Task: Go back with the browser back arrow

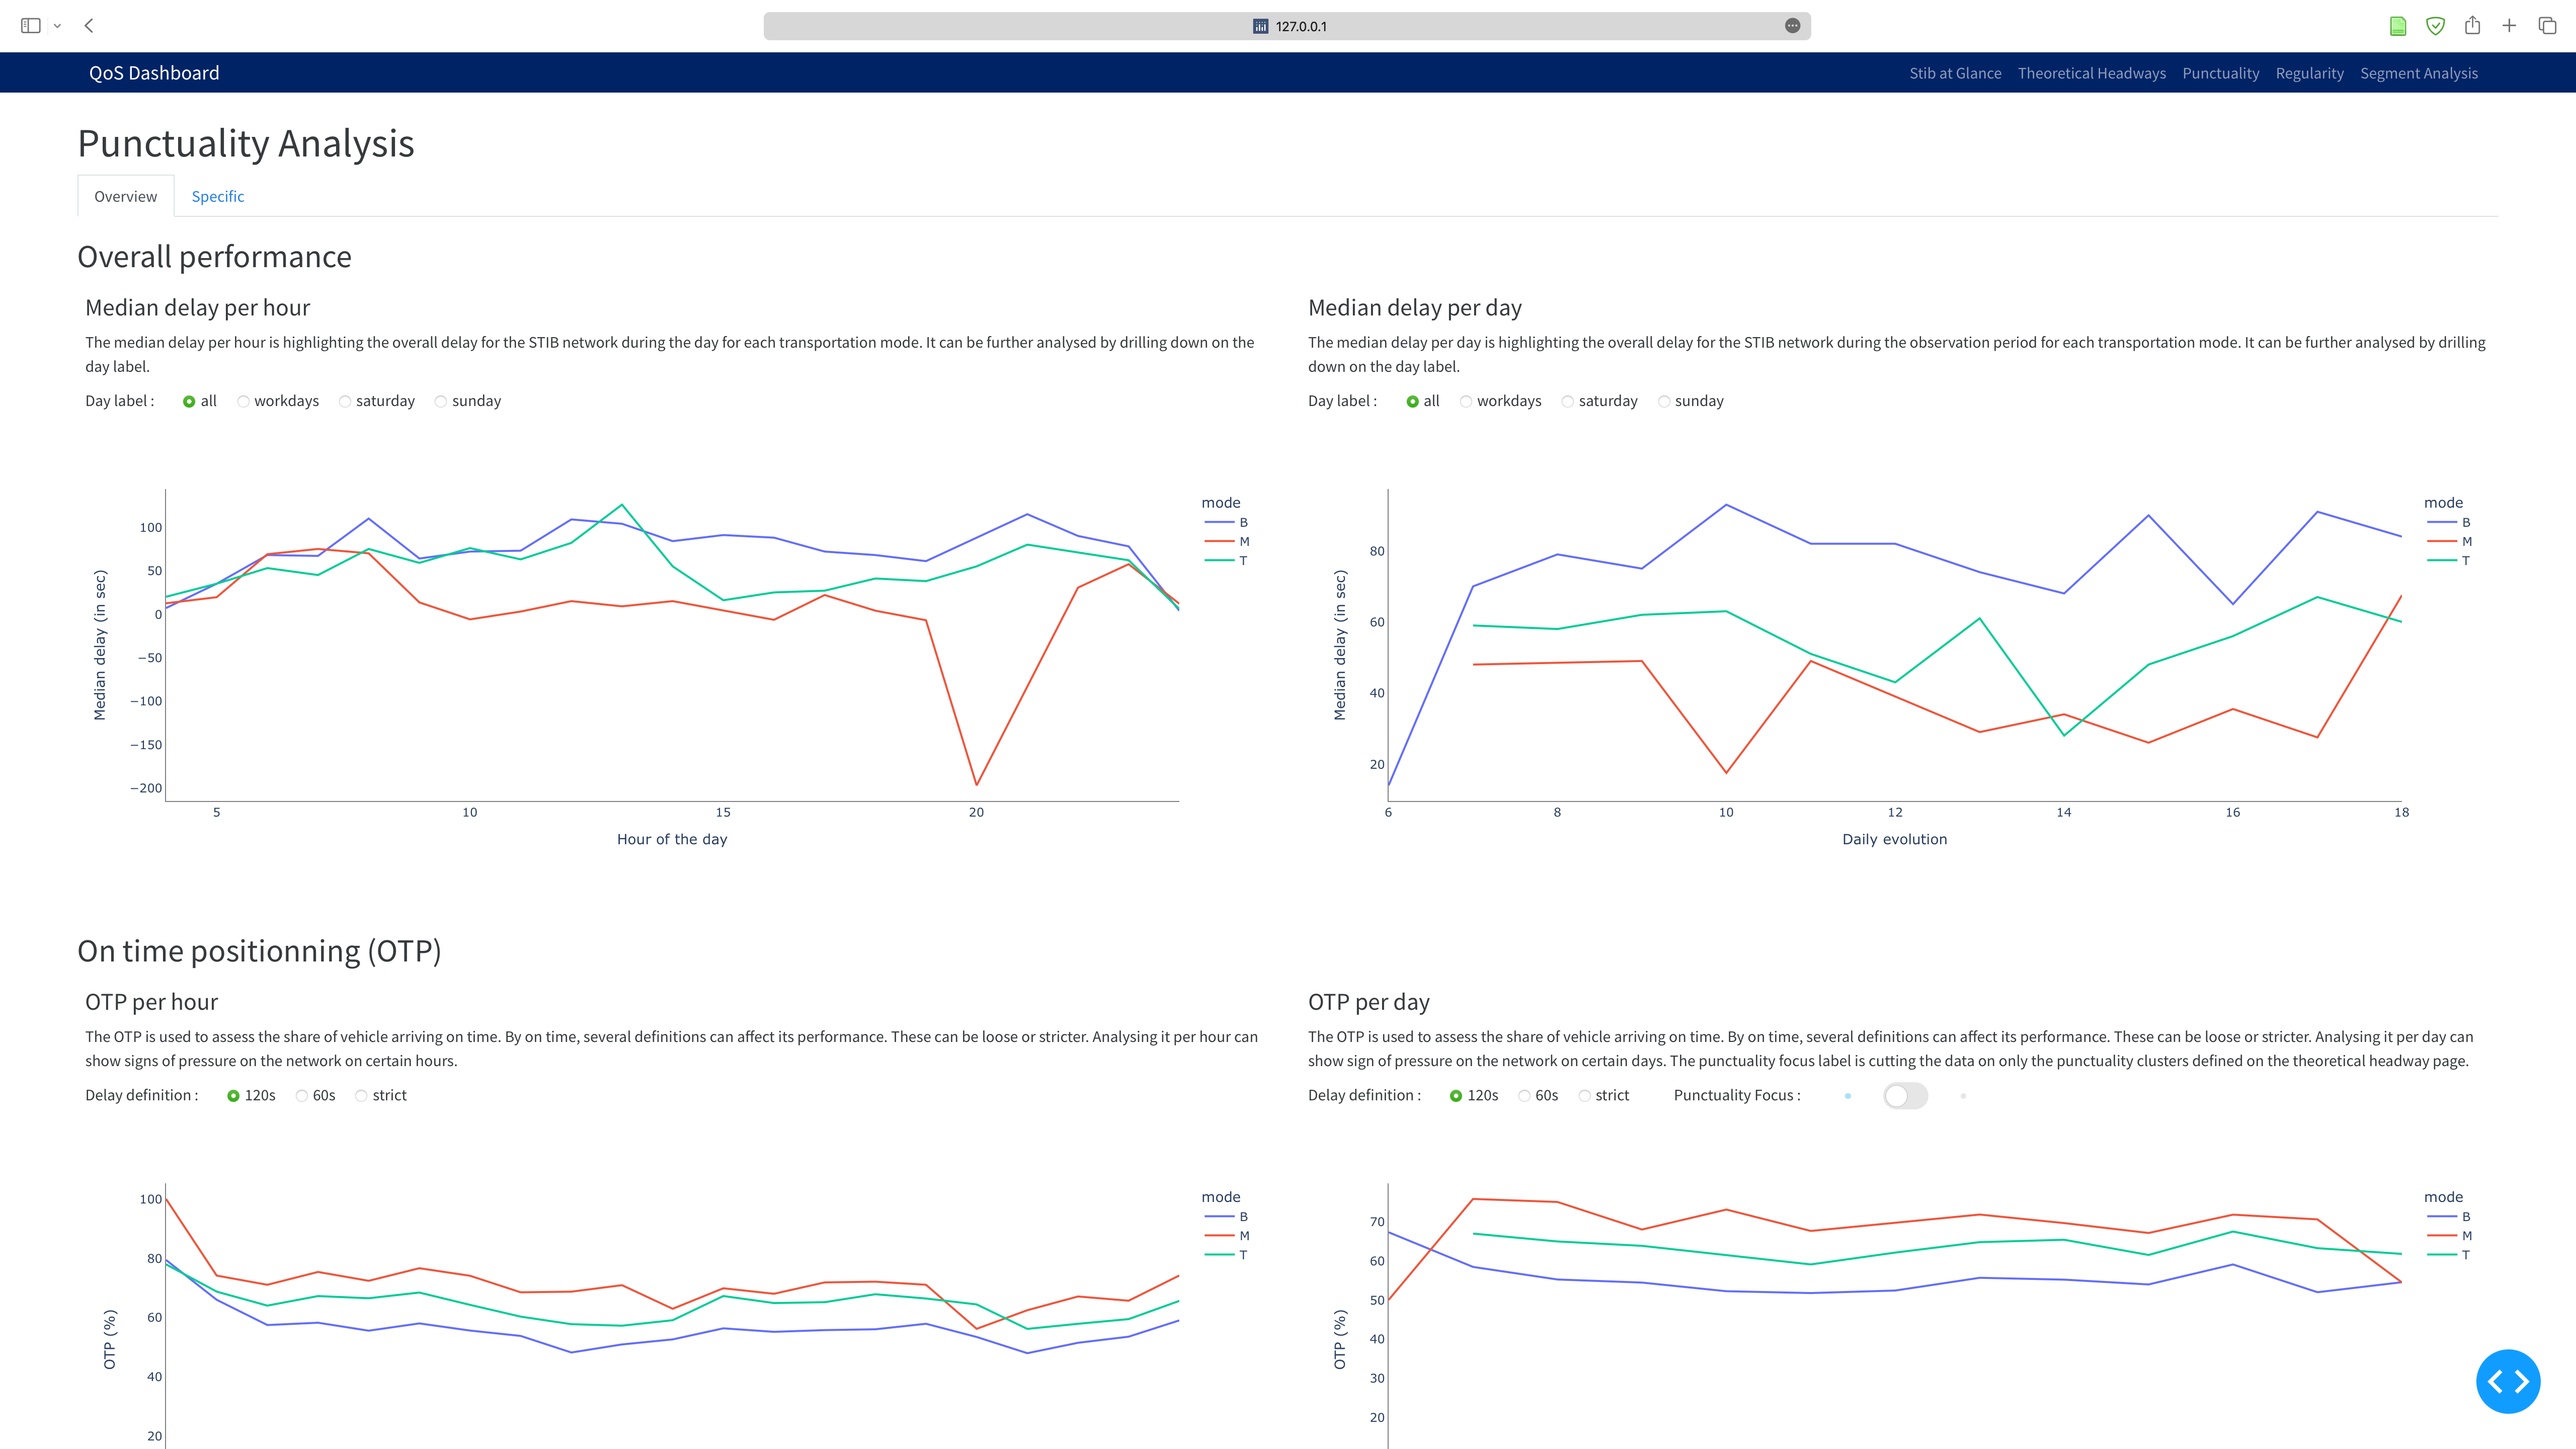Action: [x=89, y=26]
